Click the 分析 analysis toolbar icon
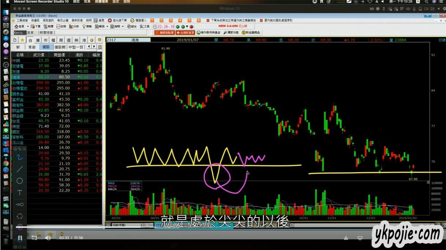The width and height of the screenshot is (446, 250). coord(74,26)
